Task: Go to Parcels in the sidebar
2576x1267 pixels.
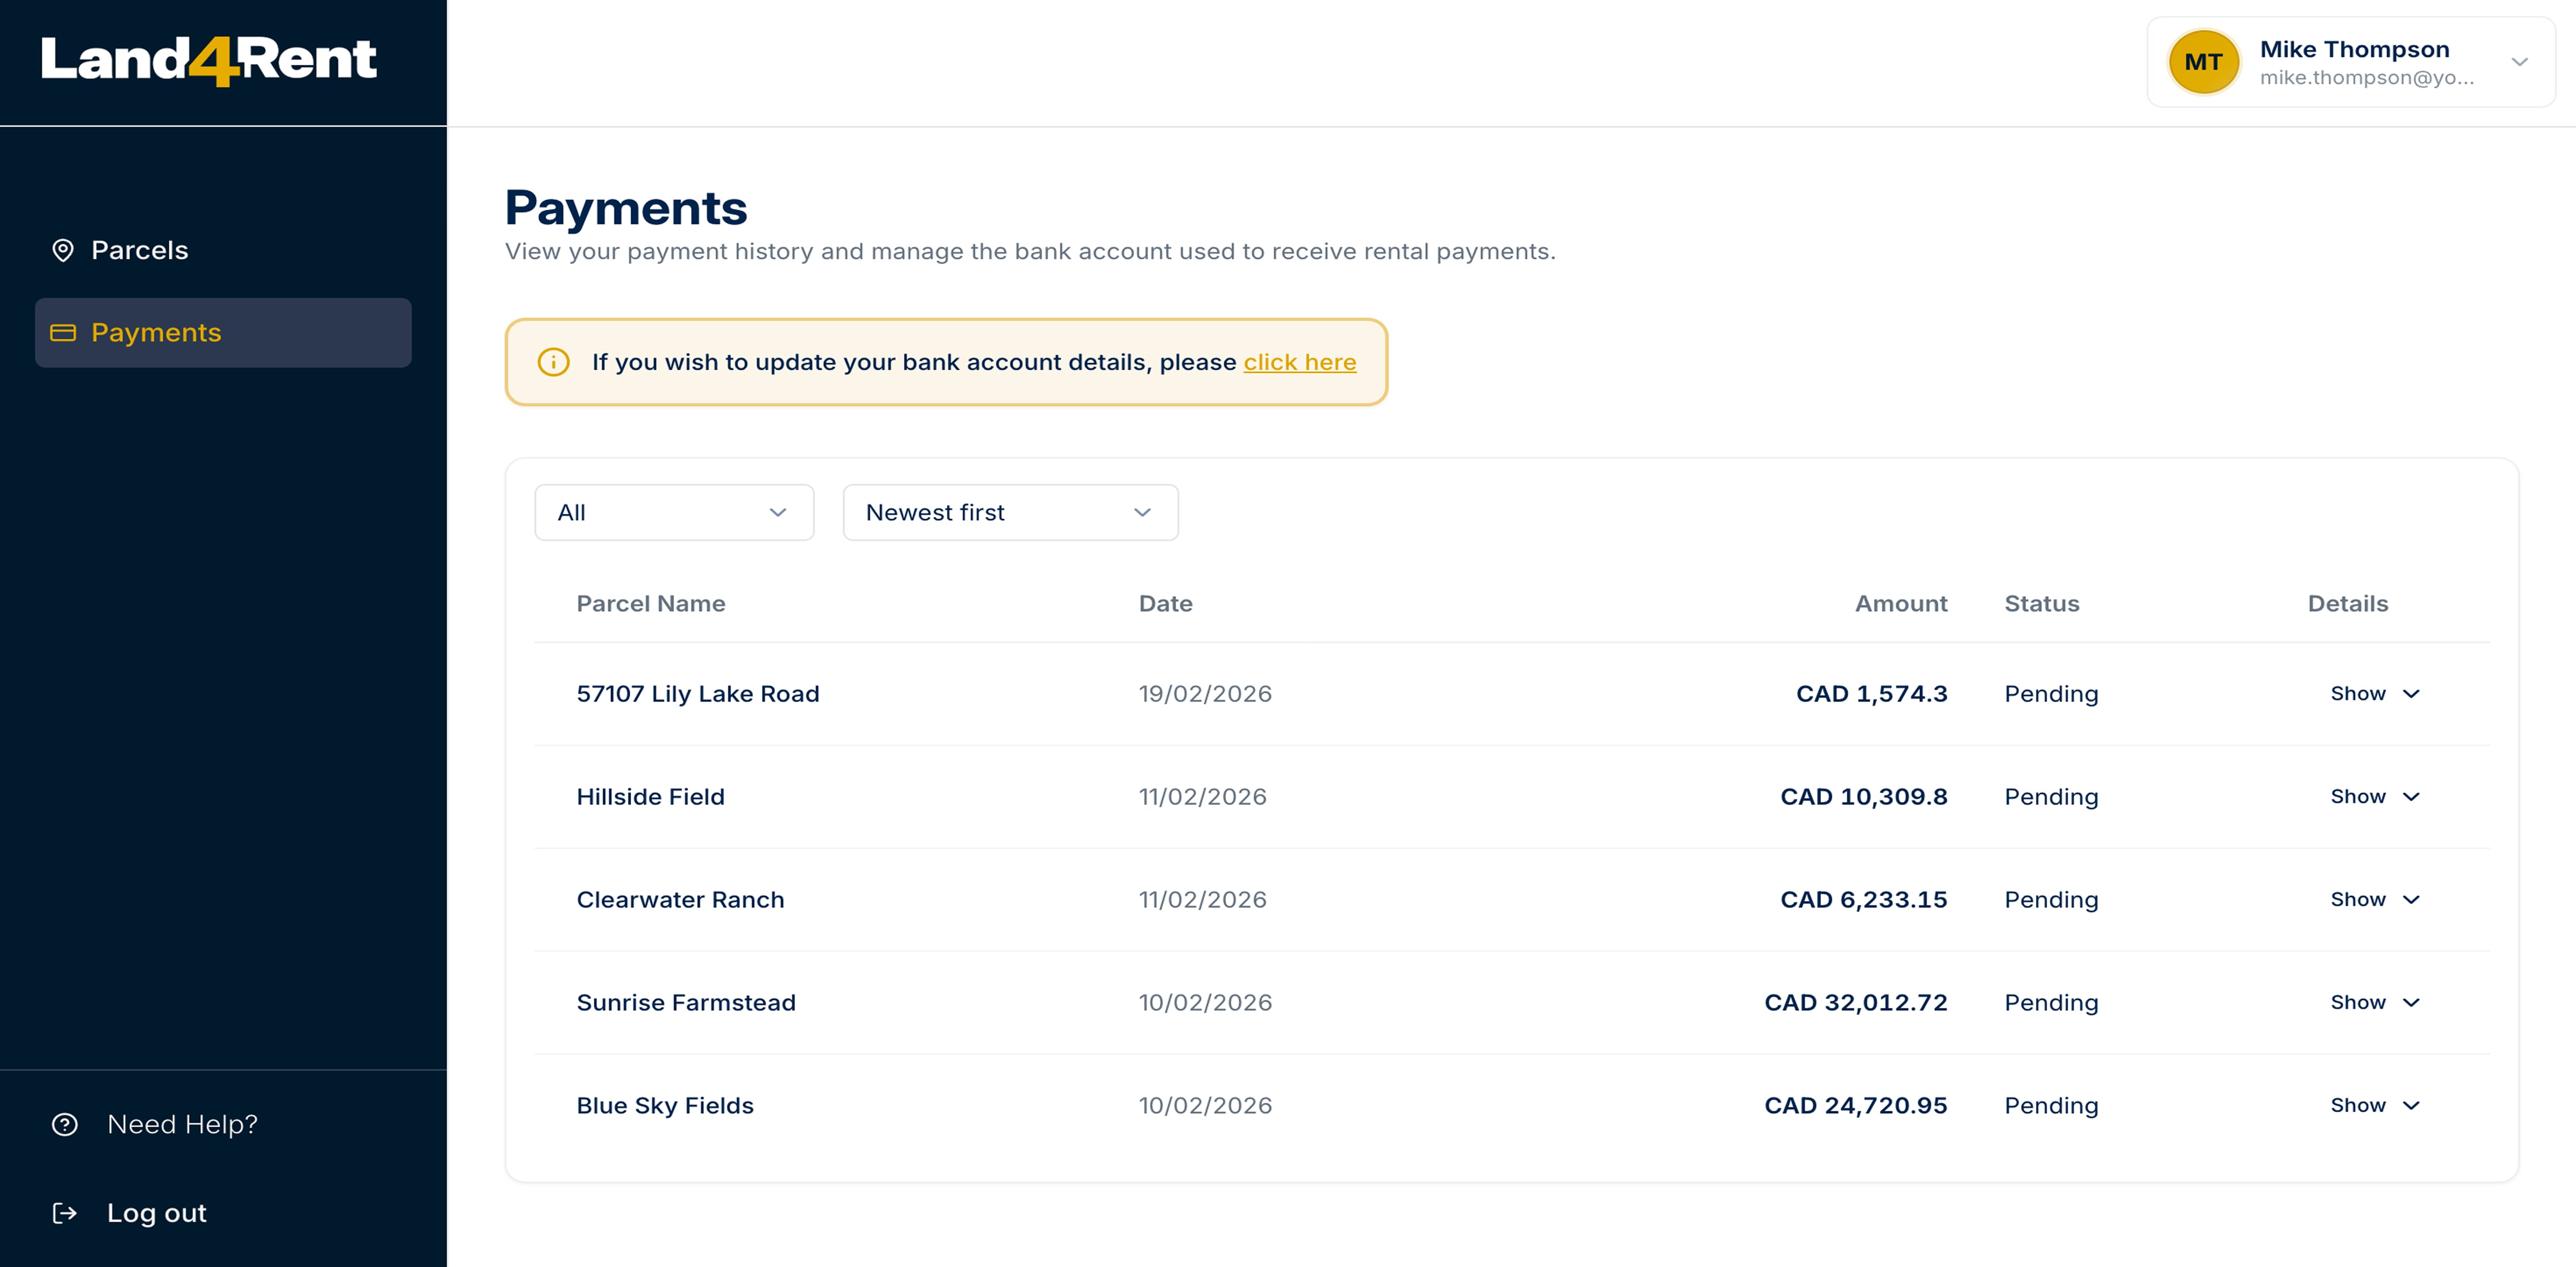Action: (140, 250)
